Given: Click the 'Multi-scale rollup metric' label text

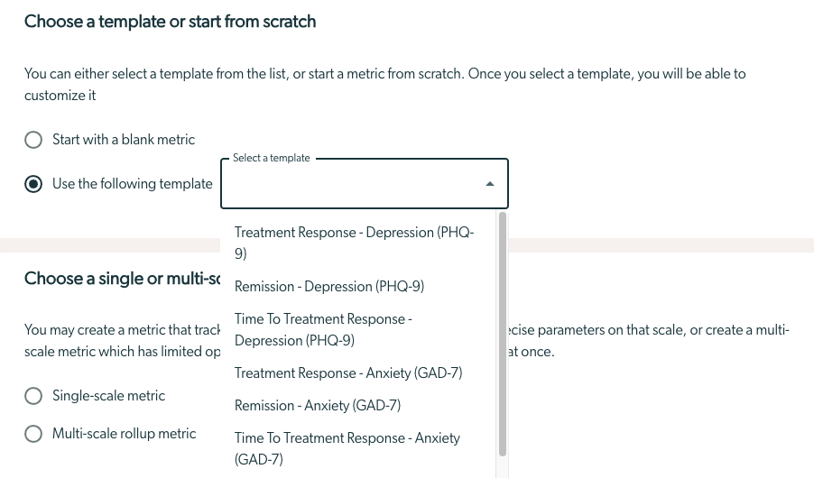Looking at the screenshot, I should [x=124, y=434].
